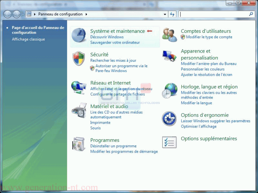Click the Control Panel icon in address bar

pyautogui.click(x=29, y=14)
